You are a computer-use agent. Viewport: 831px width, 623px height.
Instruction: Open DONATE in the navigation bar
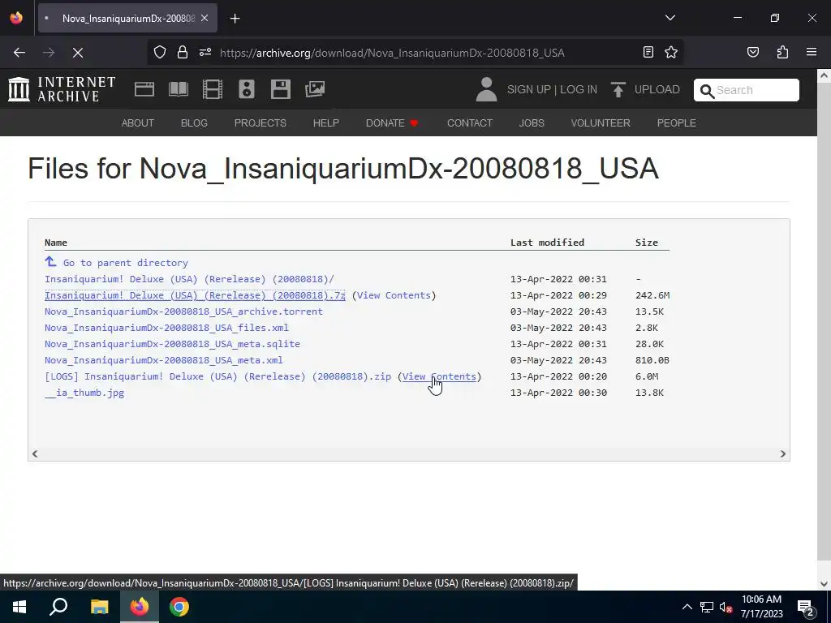(x=392, y=123)
